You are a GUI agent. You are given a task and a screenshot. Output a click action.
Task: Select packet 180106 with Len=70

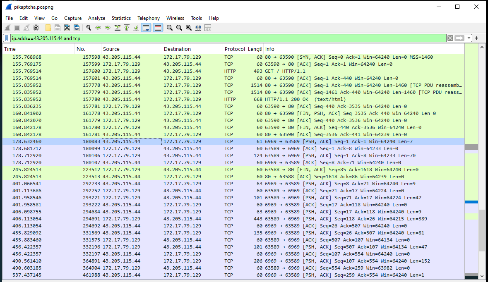coord(233,155)
